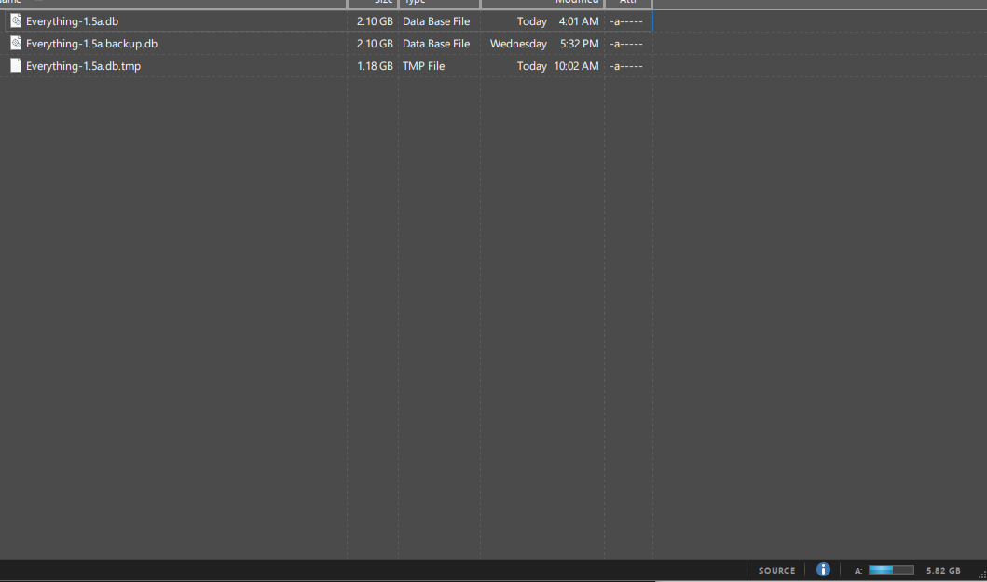The image size is (987, 582).
Task: Click the 4:01 AM modified time
Action: coord(579,21)
